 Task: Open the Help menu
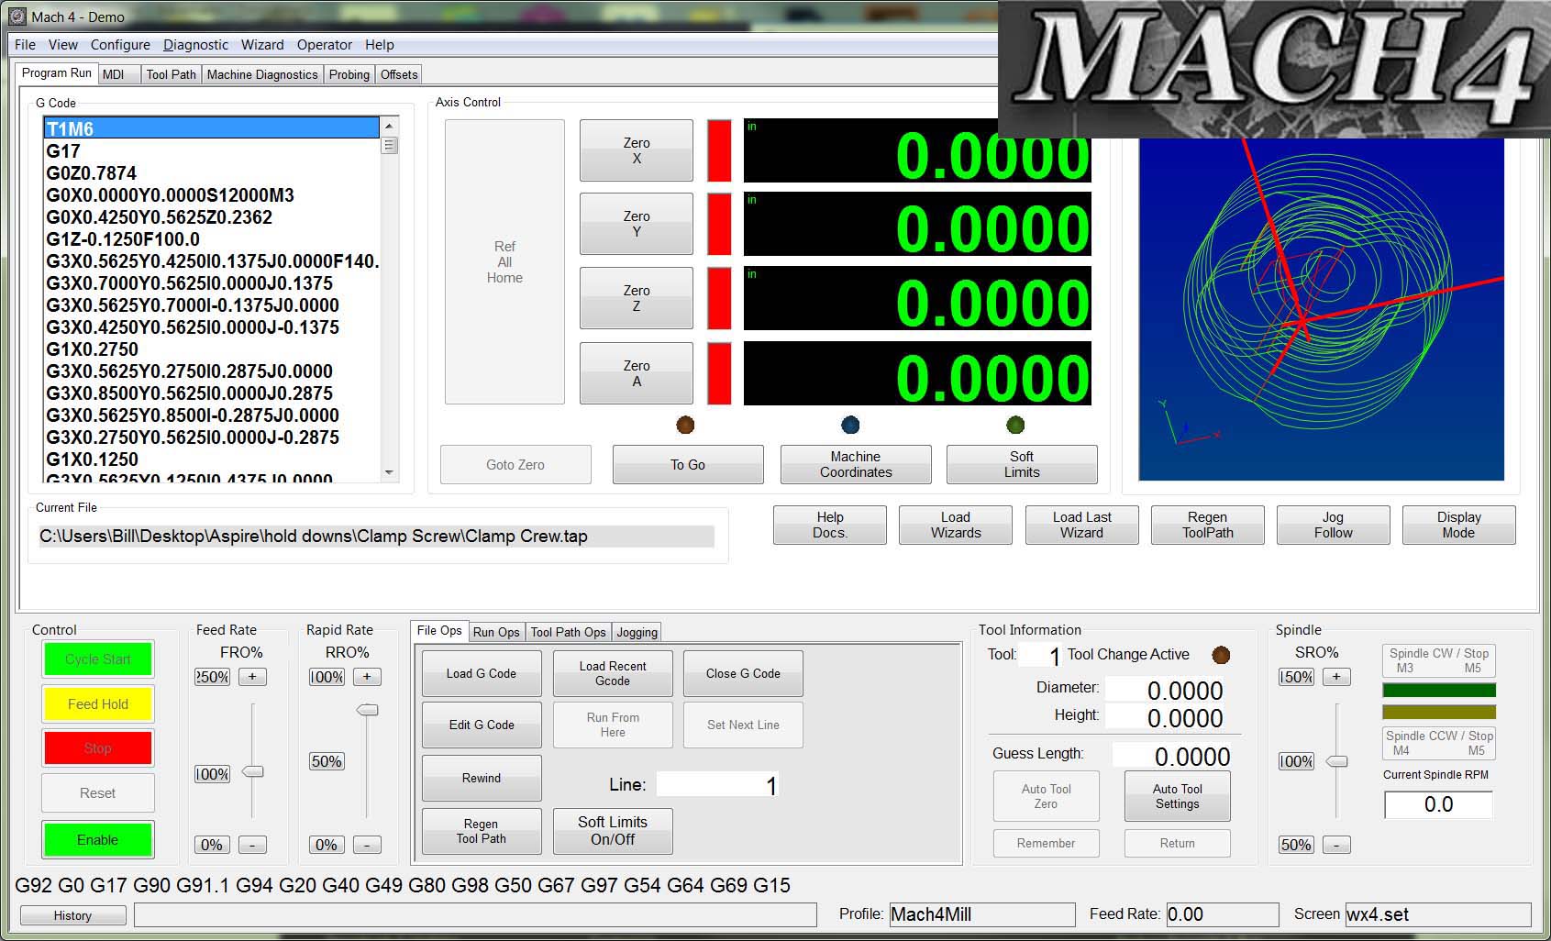[x=380, y=44]
